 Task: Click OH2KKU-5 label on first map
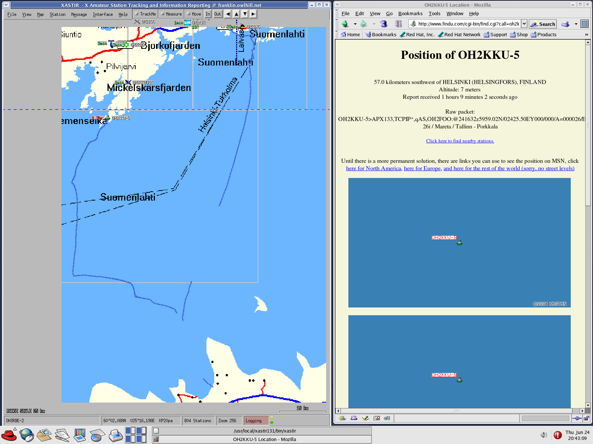click(x=444, y=238)
